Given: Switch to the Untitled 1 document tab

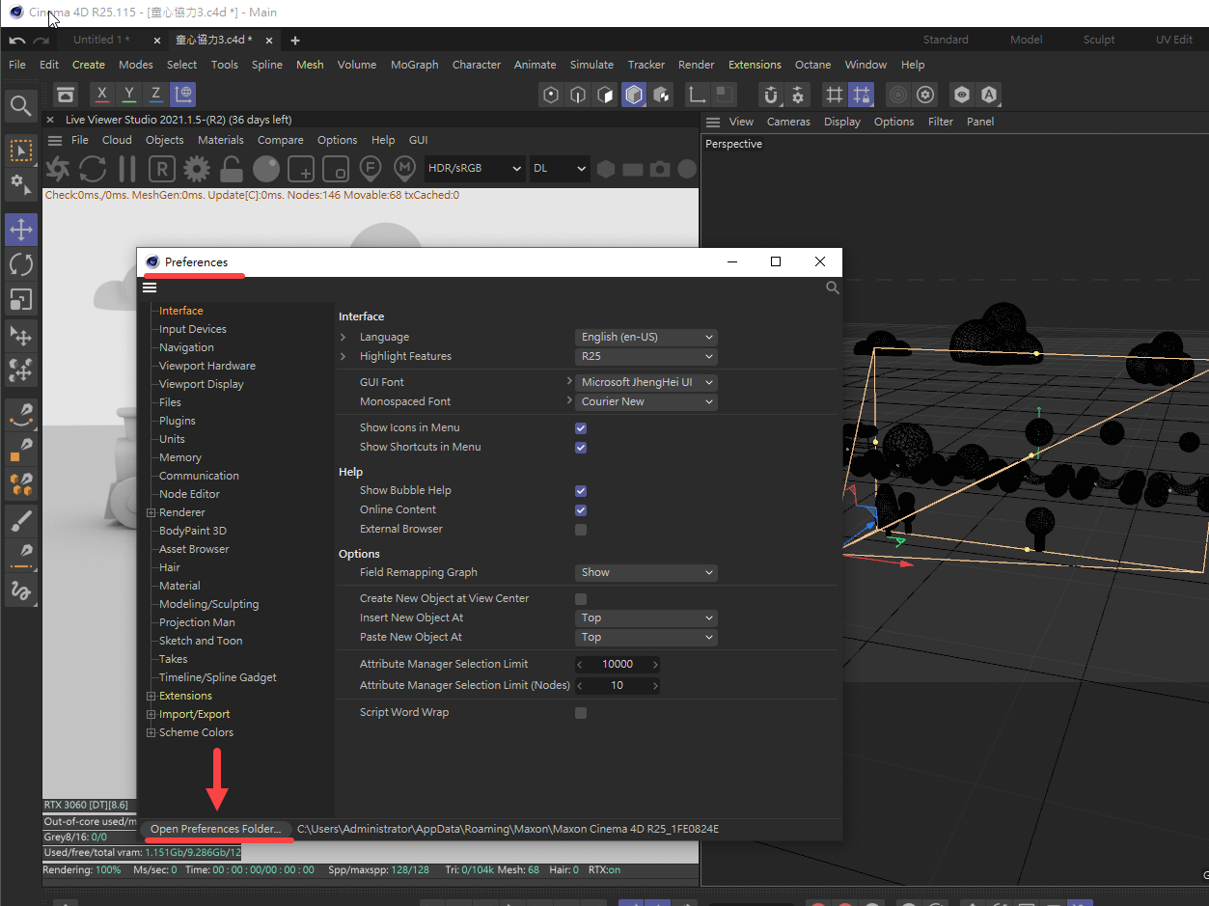Looking at the screenshot, I should click(101, 40).
